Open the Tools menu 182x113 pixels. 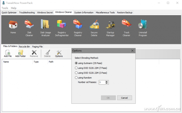click(x=5, y=8)
